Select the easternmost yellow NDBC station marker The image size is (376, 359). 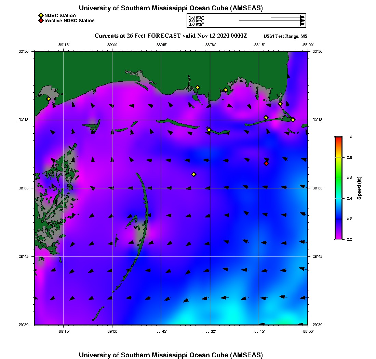click(x=293, y=119)
